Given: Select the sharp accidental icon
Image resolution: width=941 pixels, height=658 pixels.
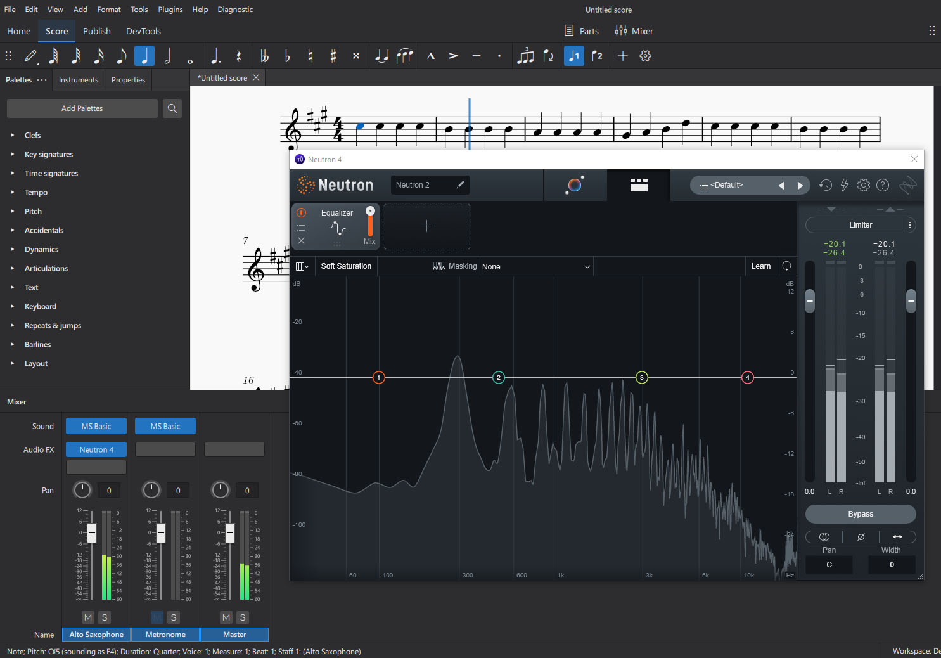Looking at the screenshot, I should pos(333,56).
